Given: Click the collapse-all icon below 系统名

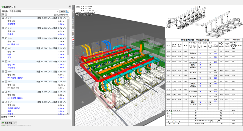Looking at the screenshot, I should click(x=3, y=15).
